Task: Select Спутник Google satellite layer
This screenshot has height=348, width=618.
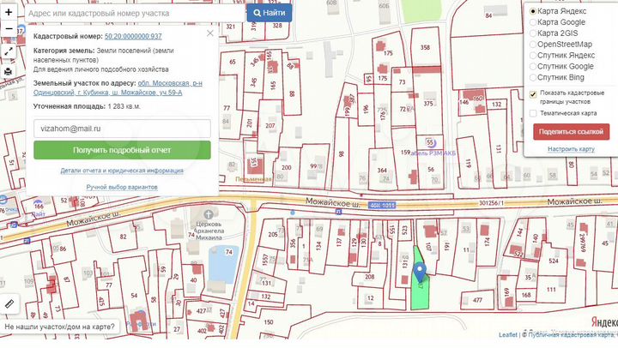Action: click(533, 67)
